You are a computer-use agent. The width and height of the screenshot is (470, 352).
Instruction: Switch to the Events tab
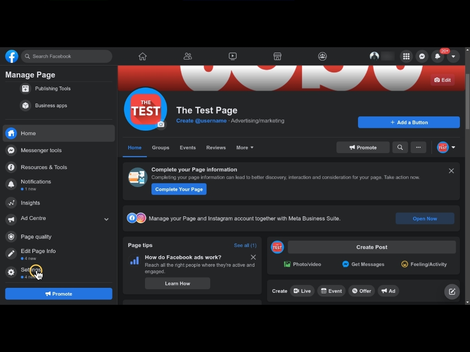pos(188,148)
